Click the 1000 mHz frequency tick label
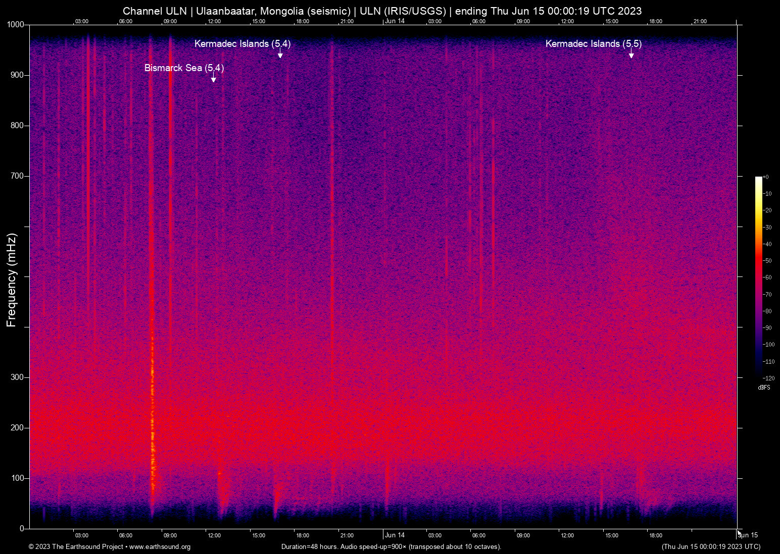 tap(17, 24)
